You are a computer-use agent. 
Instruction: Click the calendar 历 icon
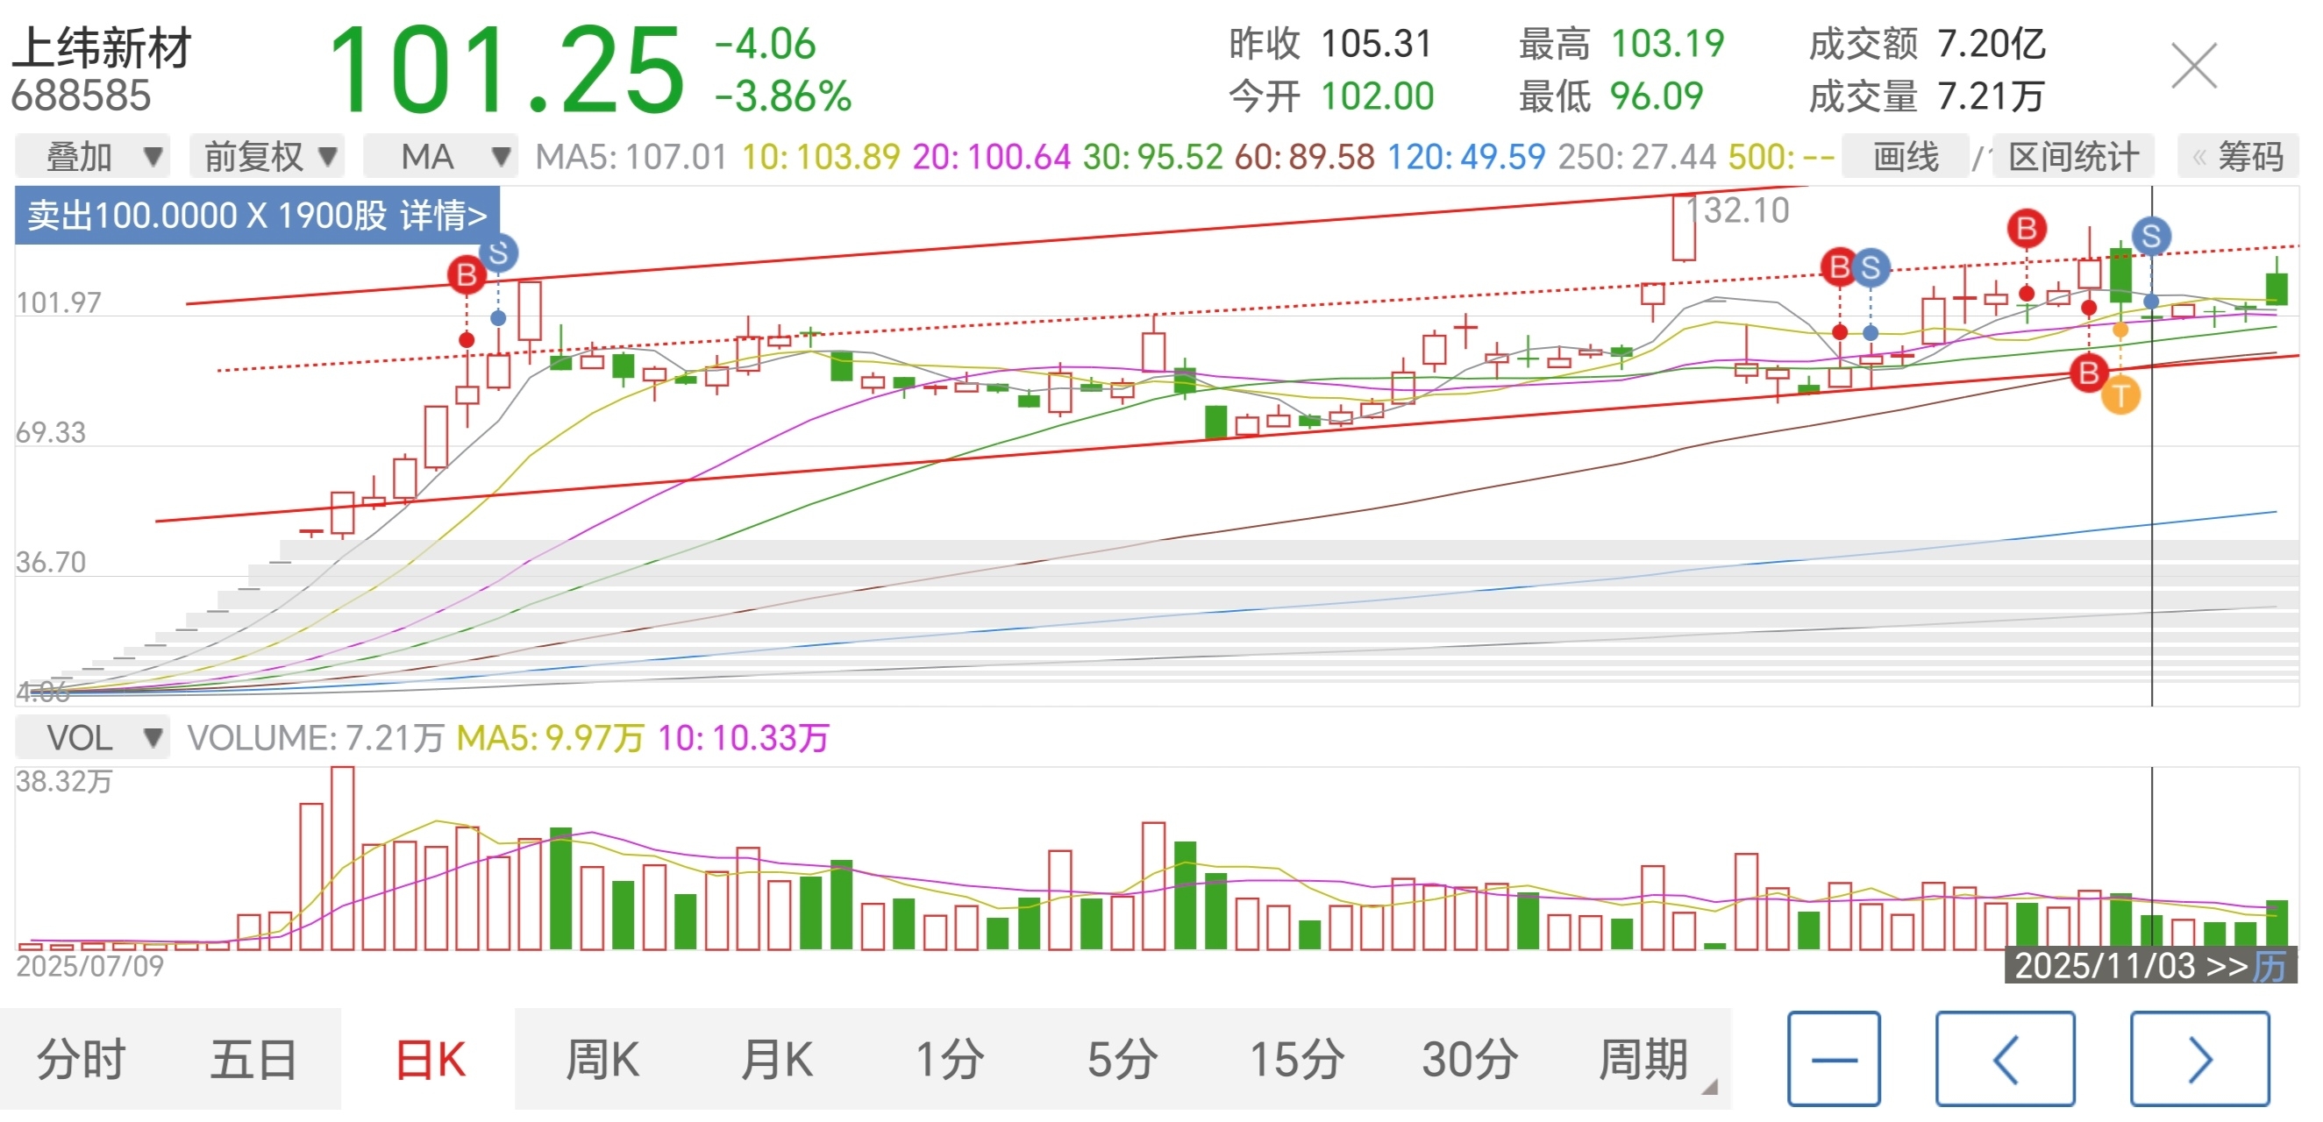pyautogui.click(x=2269, y=966)
